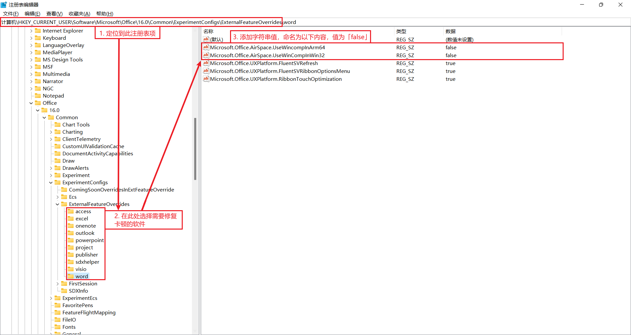This screenshot has height=335, width=631.
Task: Expand the FirstSession key
Action: [x=58, y=284]
